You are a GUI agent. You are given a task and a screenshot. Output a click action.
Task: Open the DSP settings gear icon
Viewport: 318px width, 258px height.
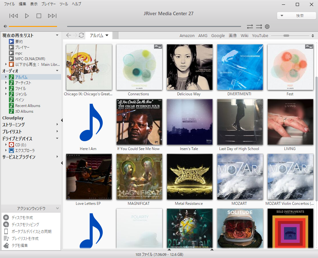coord(267,27)
